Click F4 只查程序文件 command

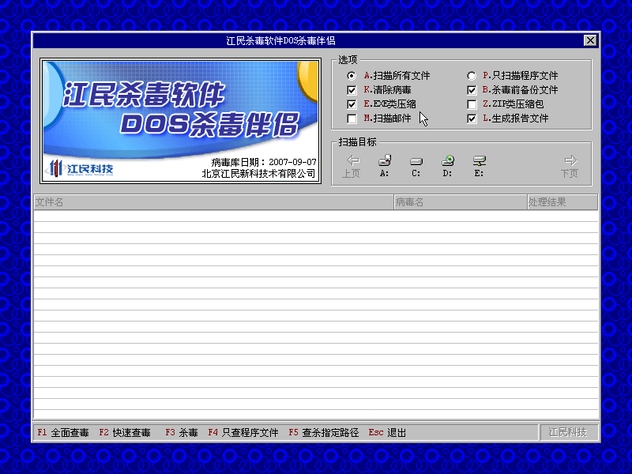point(243,432)
